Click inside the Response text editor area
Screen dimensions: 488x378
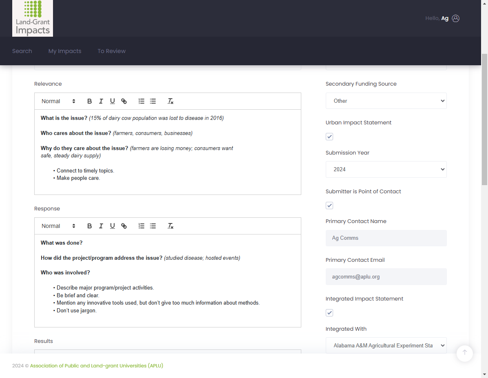(168, 281)
